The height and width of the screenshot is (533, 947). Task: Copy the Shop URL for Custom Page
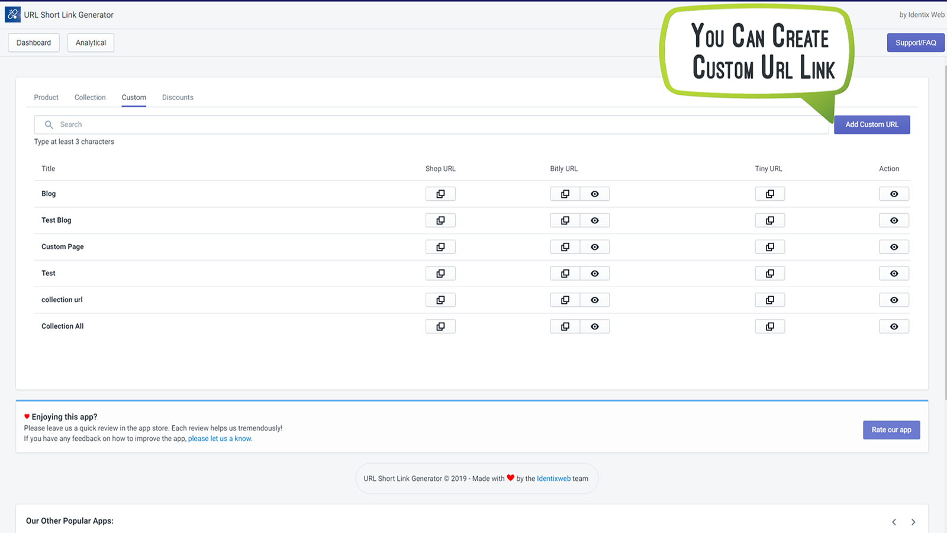pos(440,246)
